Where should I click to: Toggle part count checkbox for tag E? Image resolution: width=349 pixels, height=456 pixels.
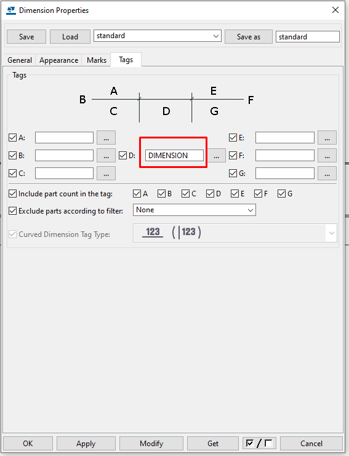[235, 194]
